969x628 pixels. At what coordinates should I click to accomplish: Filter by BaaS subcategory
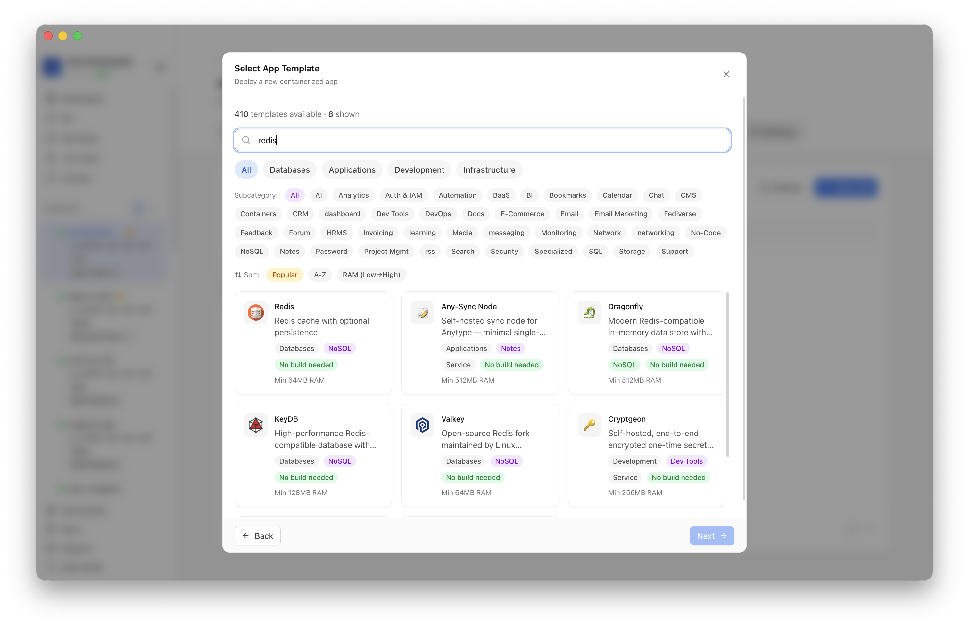[x=501, y=195]
